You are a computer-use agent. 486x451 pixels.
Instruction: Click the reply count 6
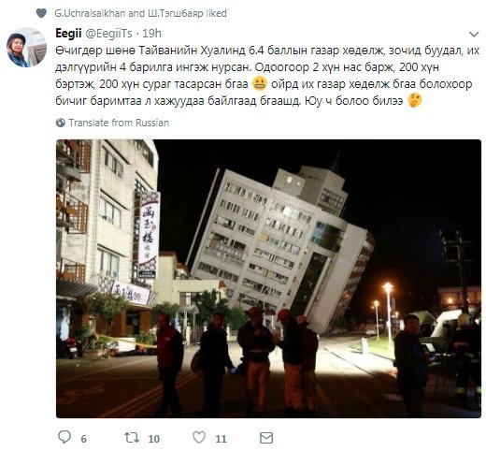pos(83,439)
